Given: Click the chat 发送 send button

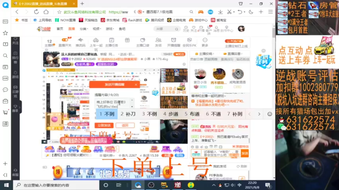Looking at the screenshot, I should click(x=245, y=153).
